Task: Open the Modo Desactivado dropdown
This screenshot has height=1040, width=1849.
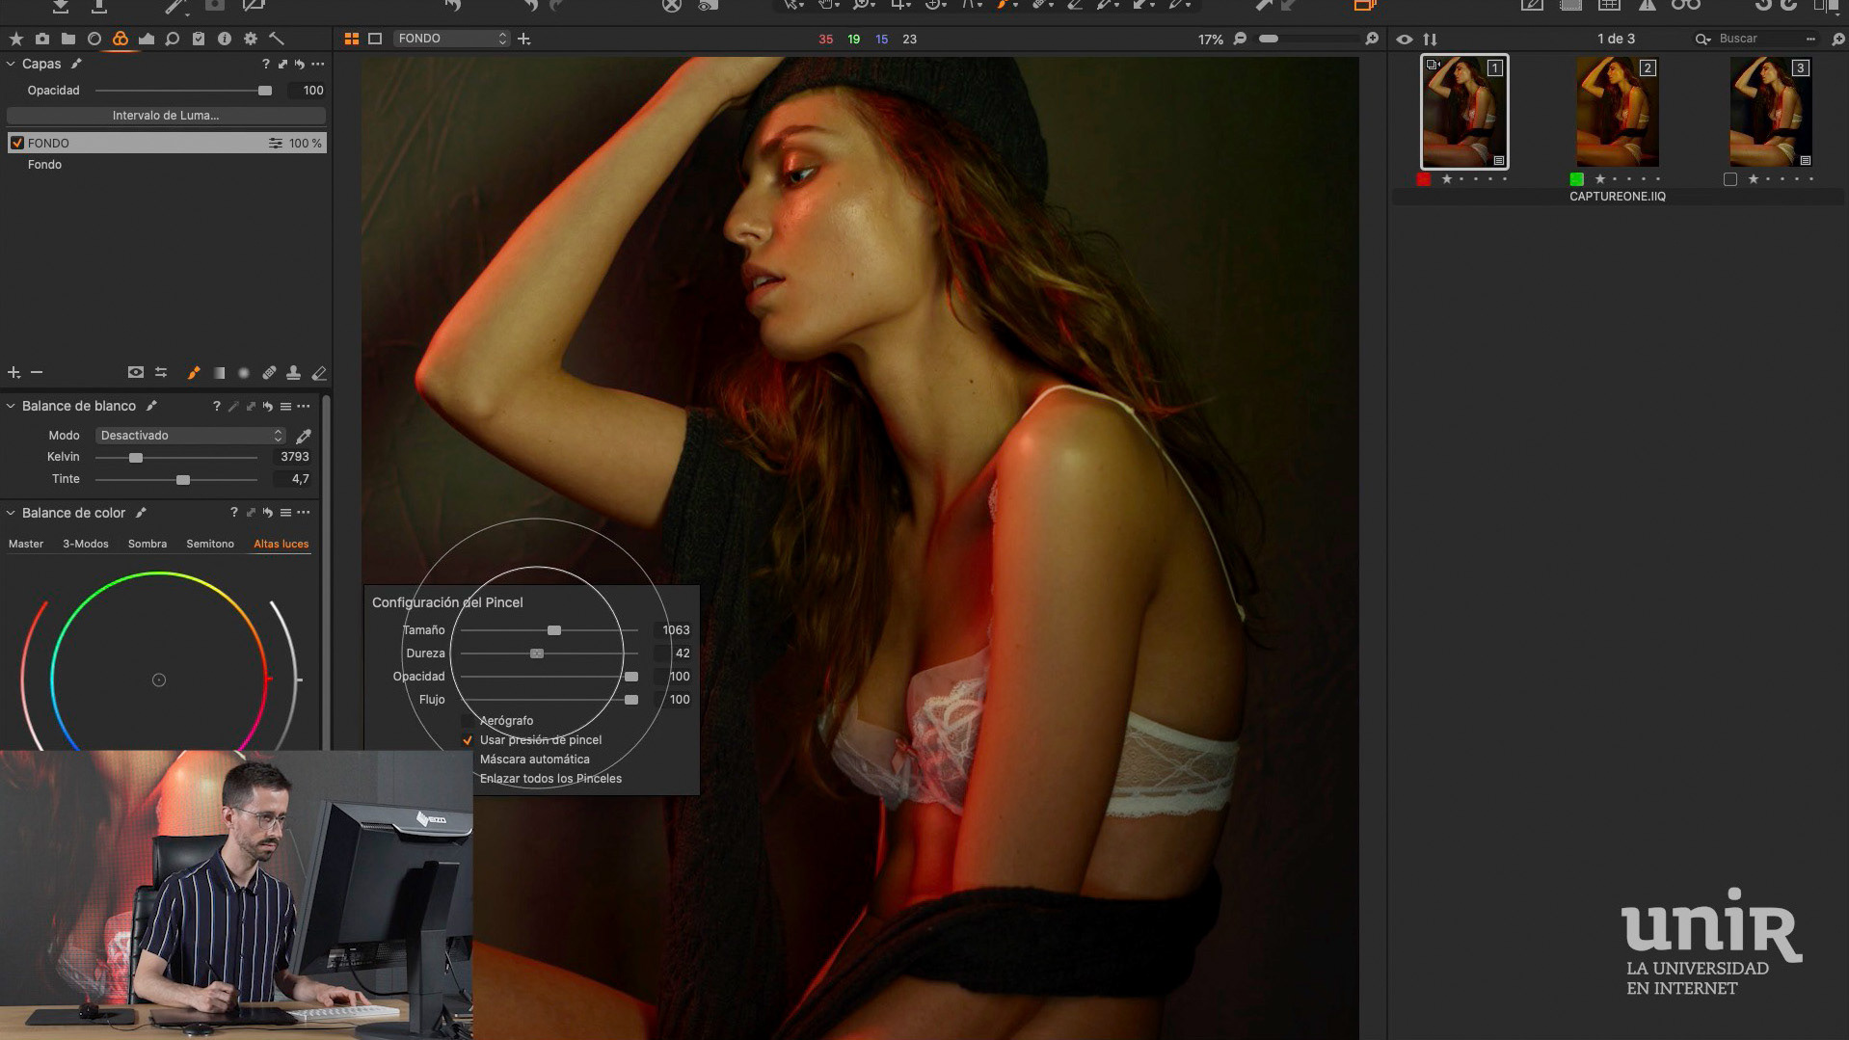Action: 191,436
